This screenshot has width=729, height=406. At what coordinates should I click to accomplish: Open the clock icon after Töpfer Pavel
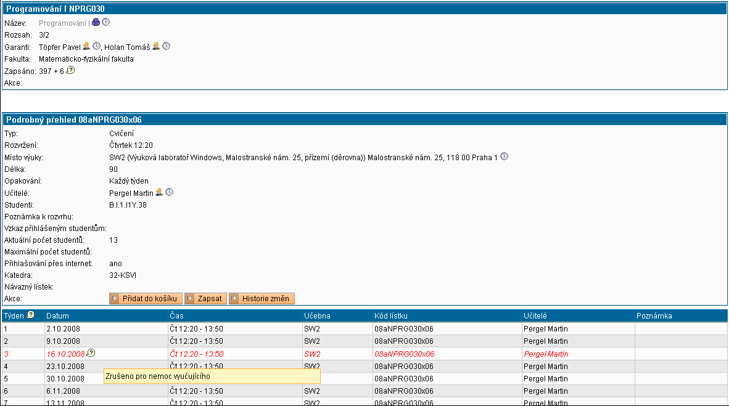[96, 46]
